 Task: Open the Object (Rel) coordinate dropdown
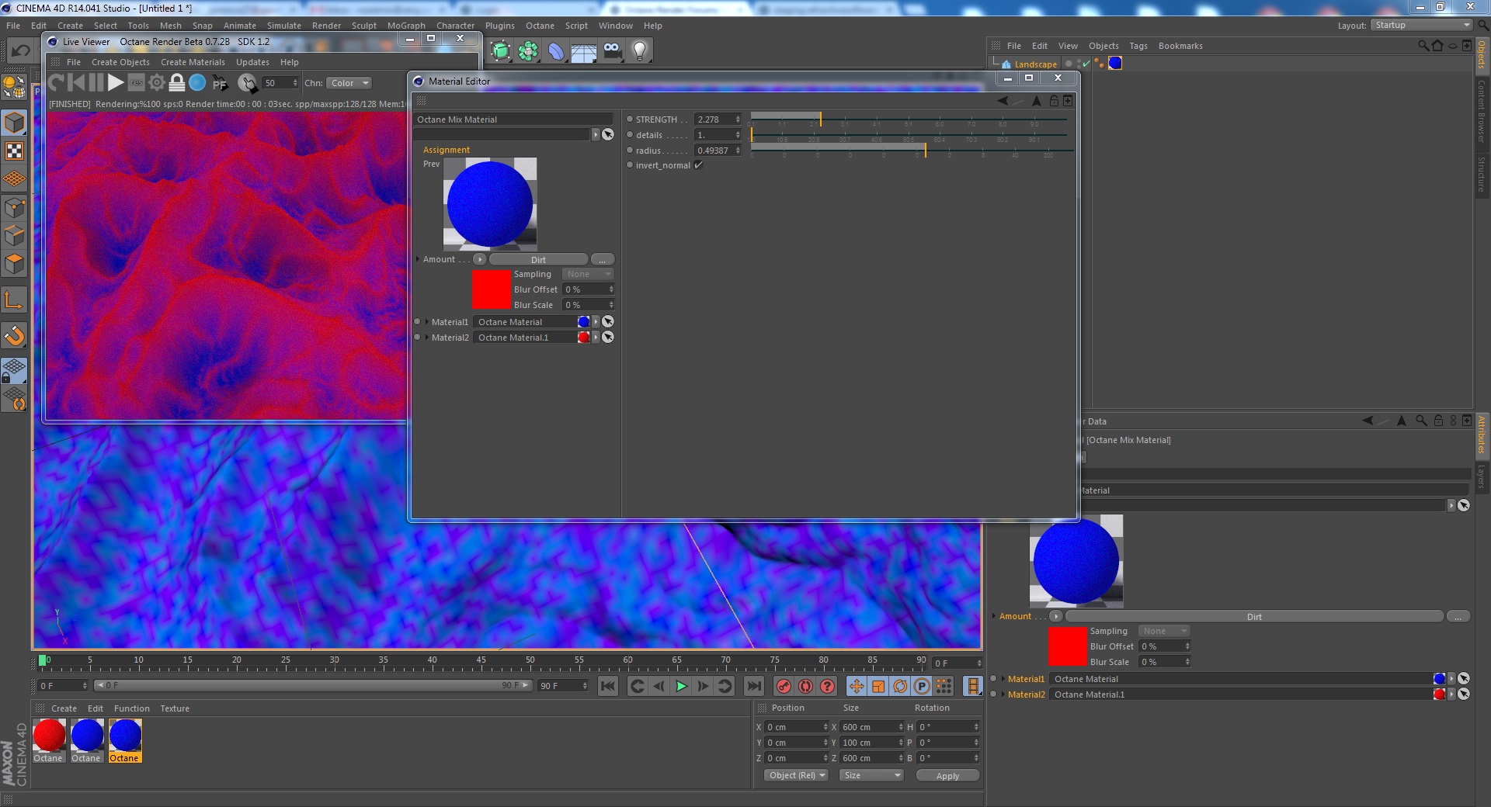click(797, 775)
